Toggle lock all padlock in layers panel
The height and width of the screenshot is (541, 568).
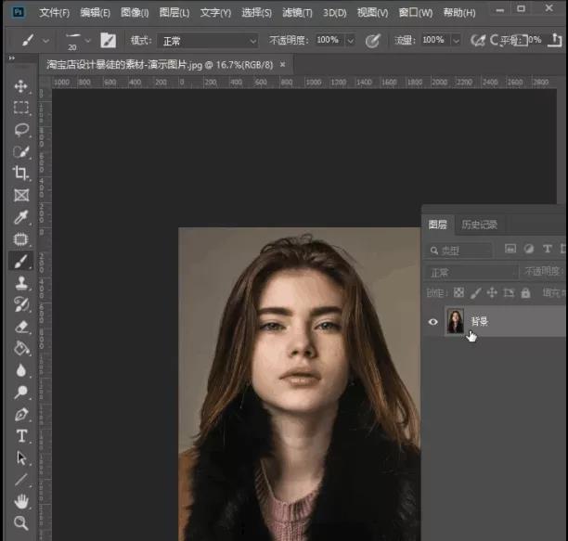525,293
